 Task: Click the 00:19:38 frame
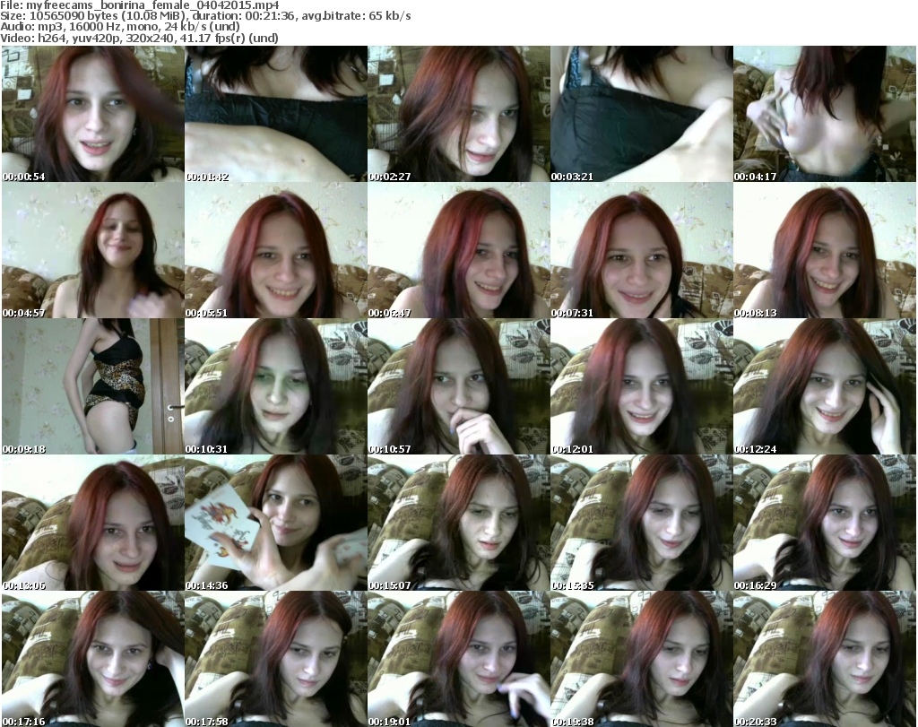(641, 659)
